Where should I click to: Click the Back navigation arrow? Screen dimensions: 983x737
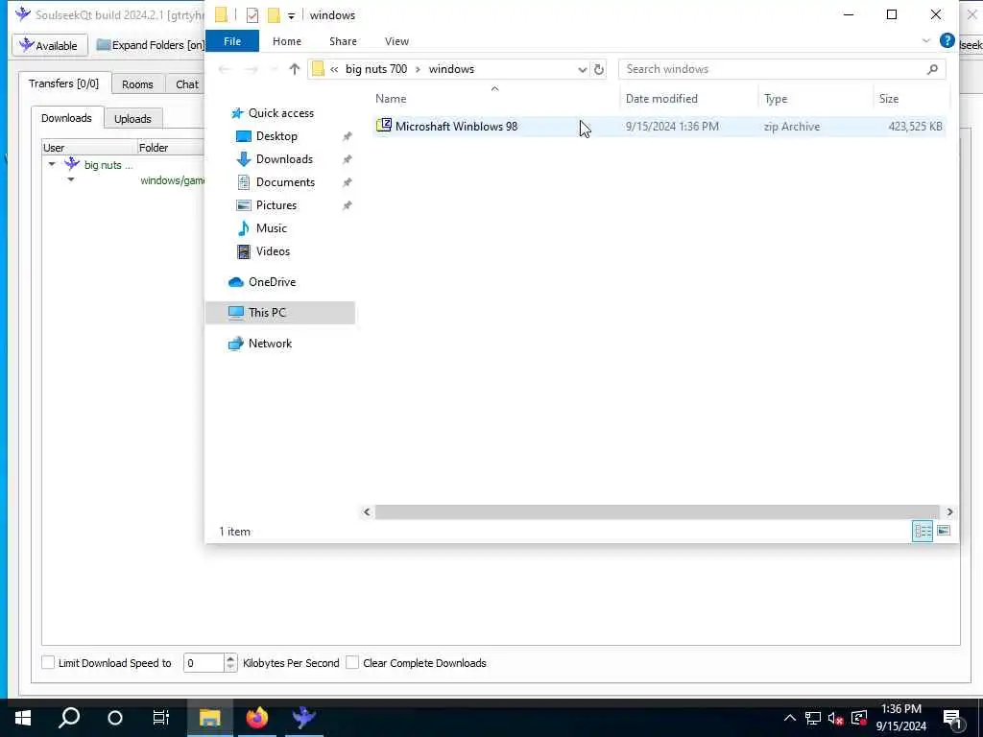[x=224, y=69]
